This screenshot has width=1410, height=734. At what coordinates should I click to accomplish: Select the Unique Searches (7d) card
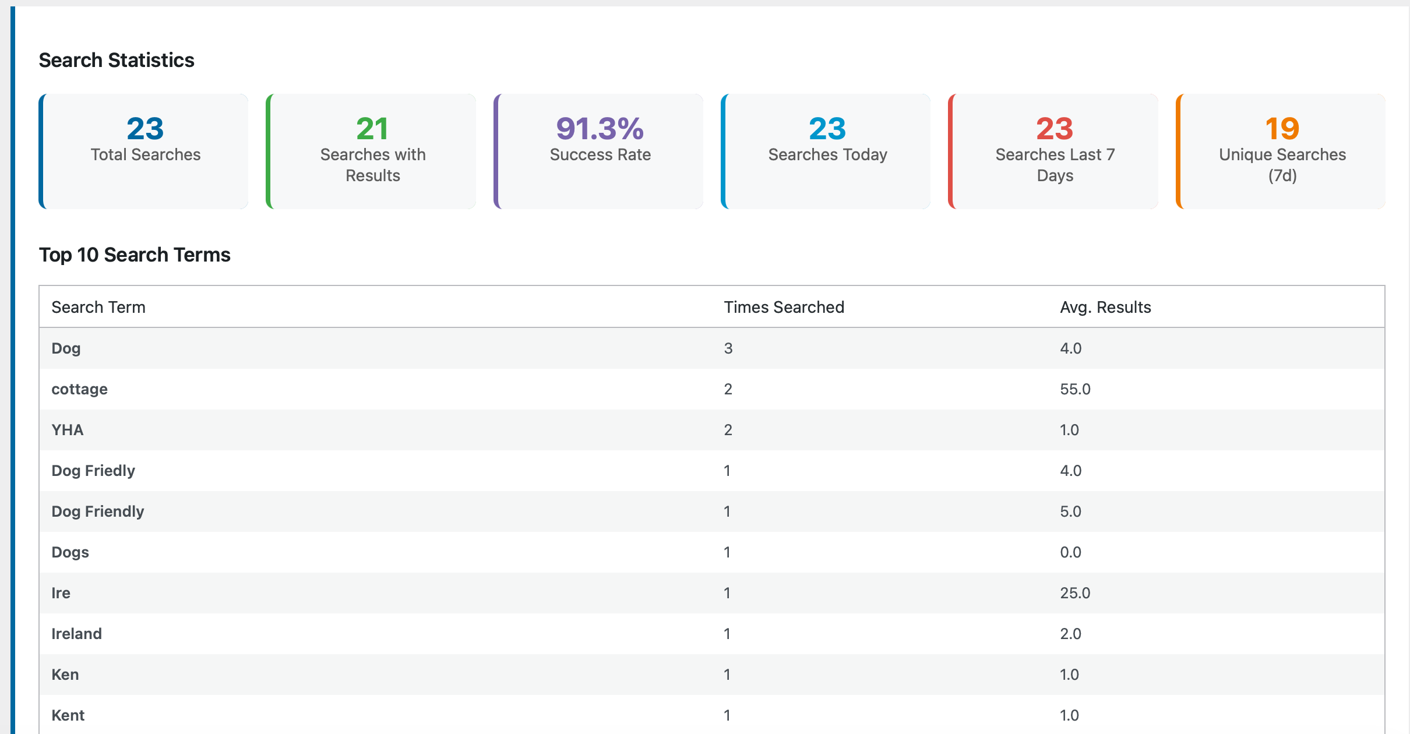point(1280,151)
